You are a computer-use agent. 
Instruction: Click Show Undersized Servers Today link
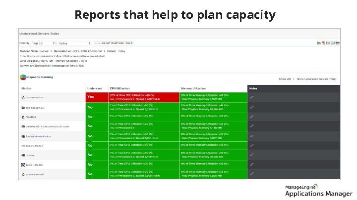316,79
